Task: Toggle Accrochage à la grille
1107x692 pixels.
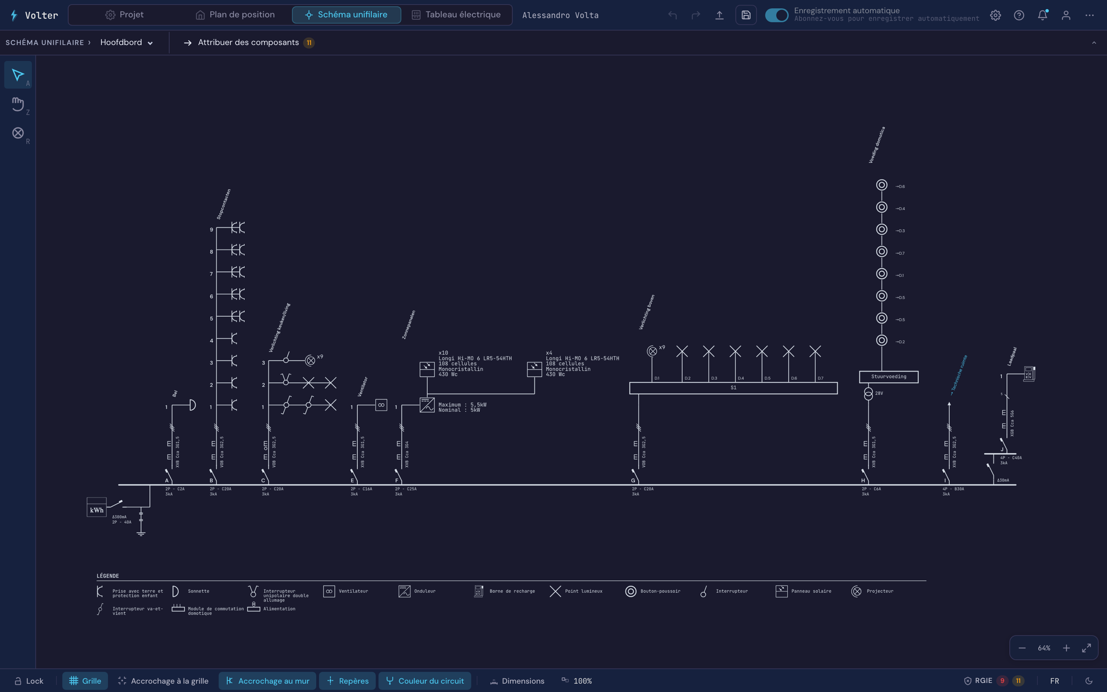Action: coord(163,681)
